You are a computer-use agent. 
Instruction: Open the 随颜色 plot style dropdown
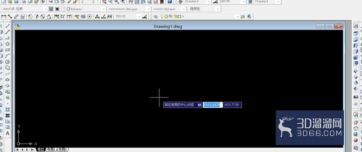tap(217, 9)
